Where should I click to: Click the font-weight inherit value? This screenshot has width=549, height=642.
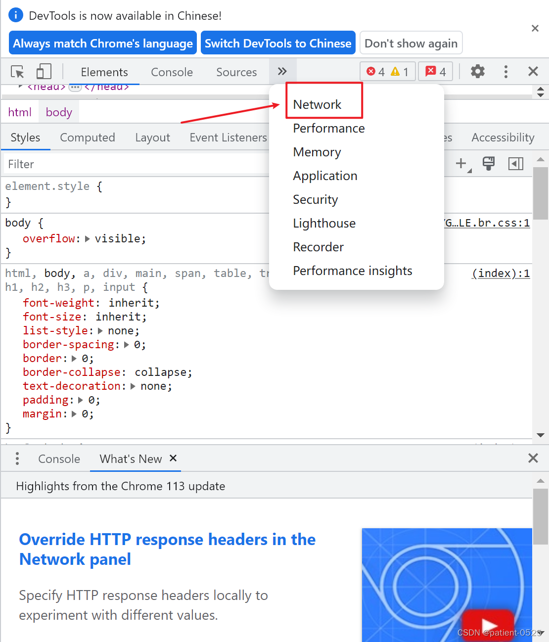pos(131,303)
